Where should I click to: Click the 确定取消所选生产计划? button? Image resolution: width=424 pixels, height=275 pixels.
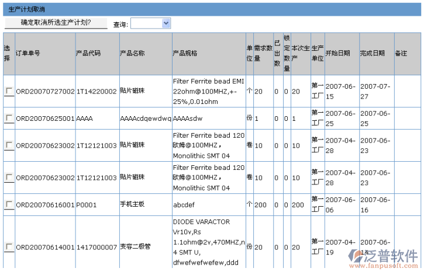click(x=56, y=23)
